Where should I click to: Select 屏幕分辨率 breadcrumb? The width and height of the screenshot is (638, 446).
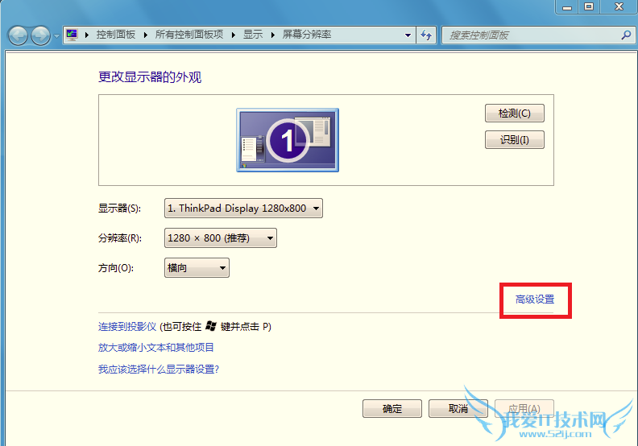pos(307,35)
